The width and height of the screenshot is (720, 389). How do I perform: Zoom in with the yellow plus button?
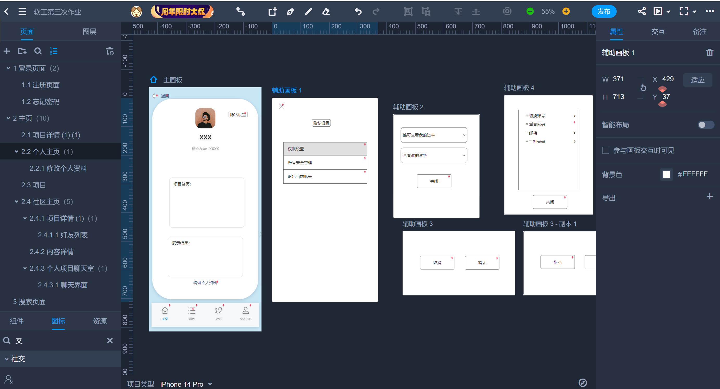coord(566,11)
